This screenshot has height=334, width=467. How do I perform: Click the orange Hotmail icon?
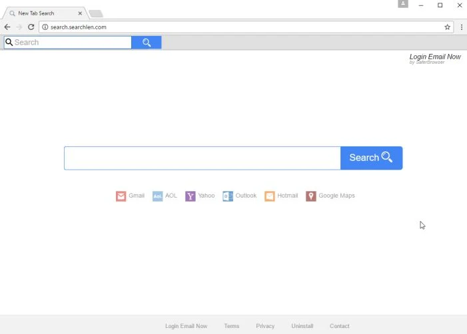(x=270, y=196)
